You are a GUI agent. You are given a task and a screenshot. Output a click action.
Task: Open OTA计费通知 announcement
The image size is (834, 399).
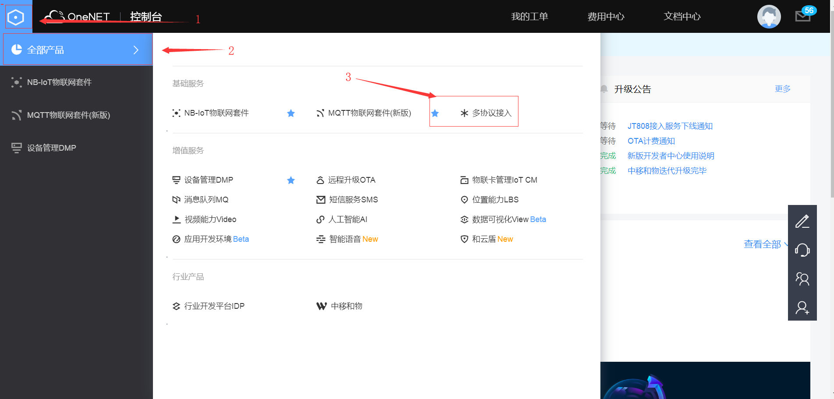click(651, 141)
